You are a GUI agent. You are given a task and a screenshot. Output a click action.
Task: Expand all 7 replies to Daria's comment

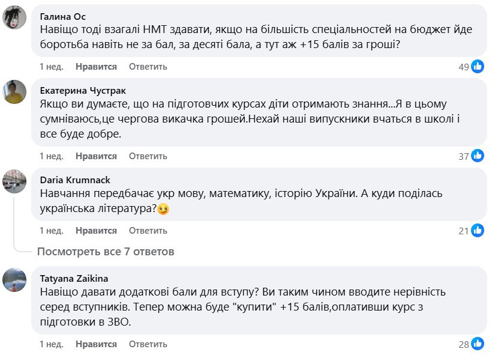tap(106, 252)
